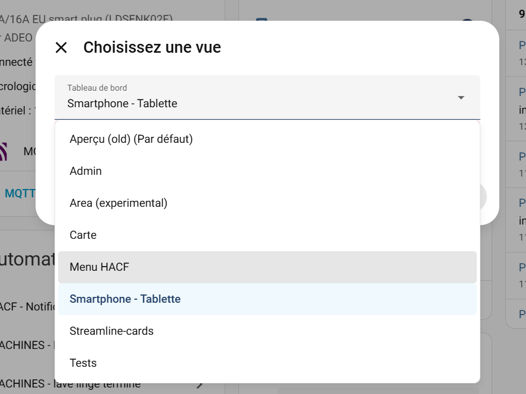Close the Choisissez une vue dialog
The image size is (526, 394).
(x=61, y=48)
